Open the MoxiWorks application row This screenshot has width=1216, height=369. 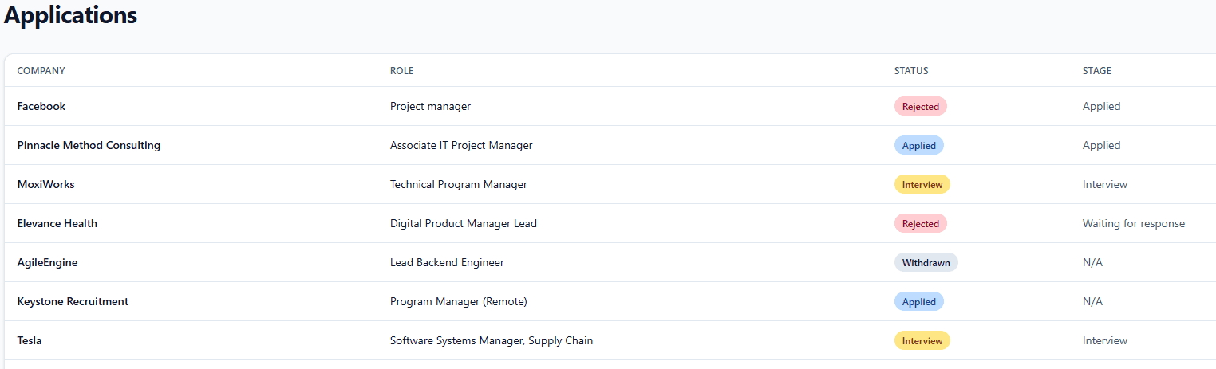610,184
